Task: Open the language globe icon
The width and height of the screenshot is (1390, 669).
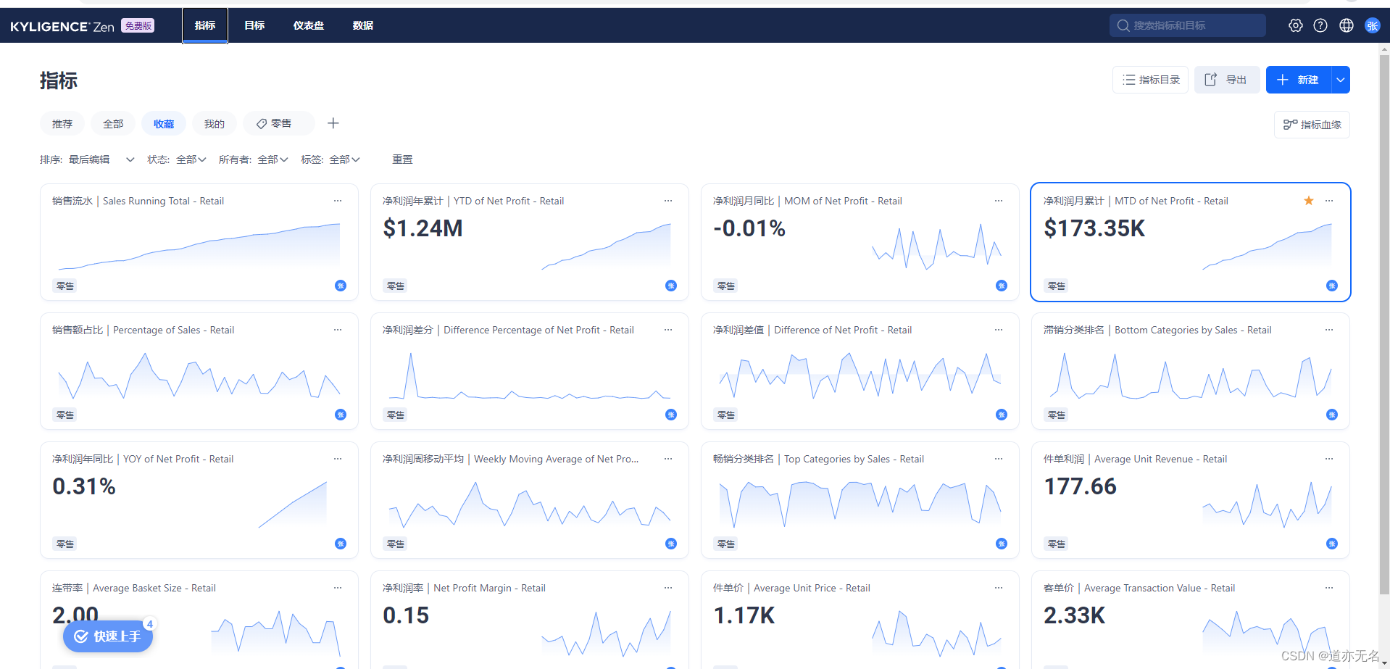Action: click(x=1347, y=25)
